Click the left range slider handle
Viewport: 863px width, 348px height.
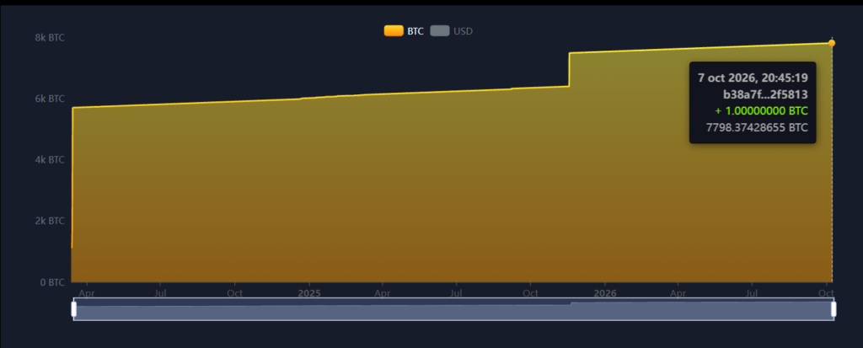click(74, 309)
